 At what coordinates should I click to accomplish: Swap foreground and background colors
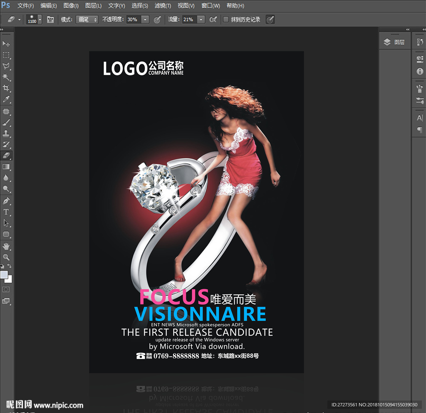pyautogui.click(x=10, y=265)
